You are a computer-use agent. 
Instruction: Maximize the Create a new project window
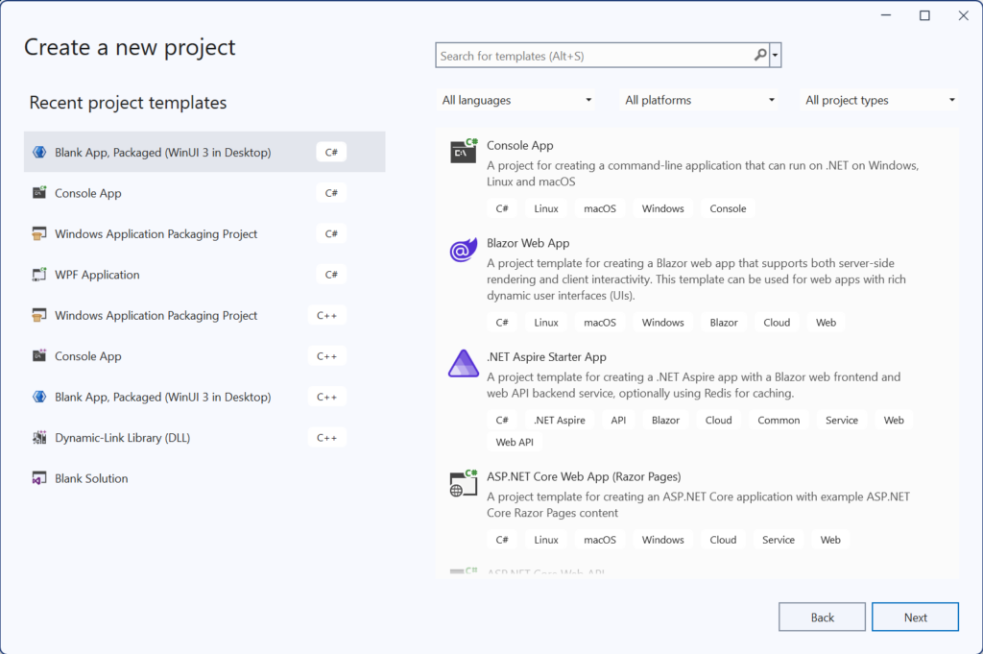tap(924, 15)
